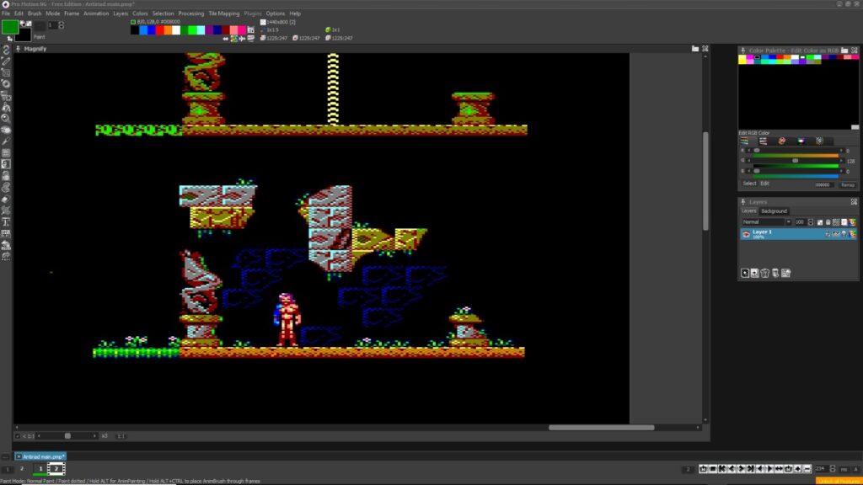This screenshot has height=485, width=863.
Task: Open the Tile Mapping menu
Action: (x=223, y=13)
